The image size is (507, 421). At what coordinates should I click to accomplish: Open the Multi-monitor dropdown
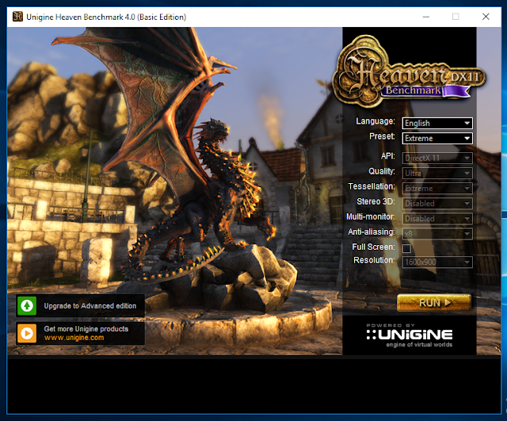tap(437, 219)
